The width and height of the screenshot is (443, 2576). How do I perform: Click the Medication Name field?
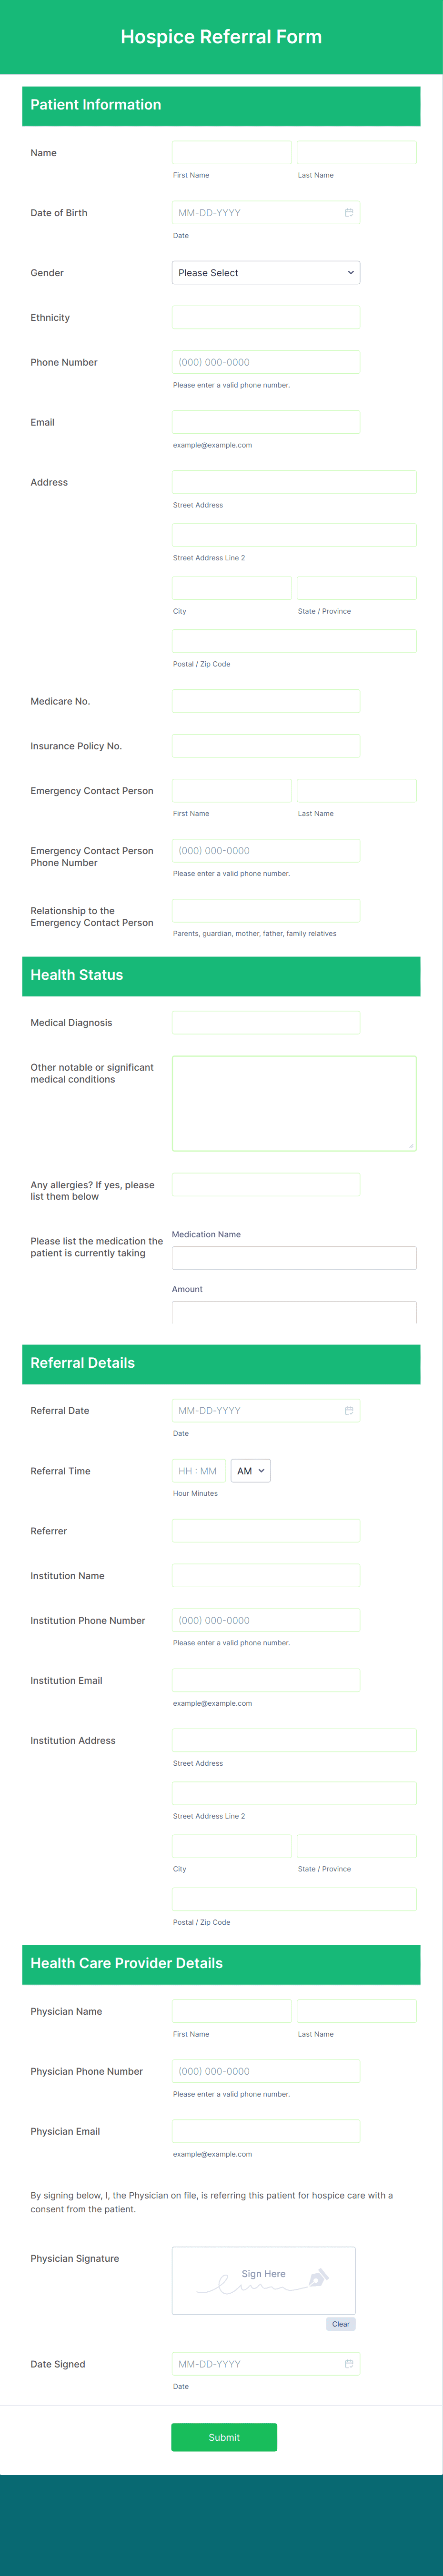pyautogui.click(x=294, y=1257)
